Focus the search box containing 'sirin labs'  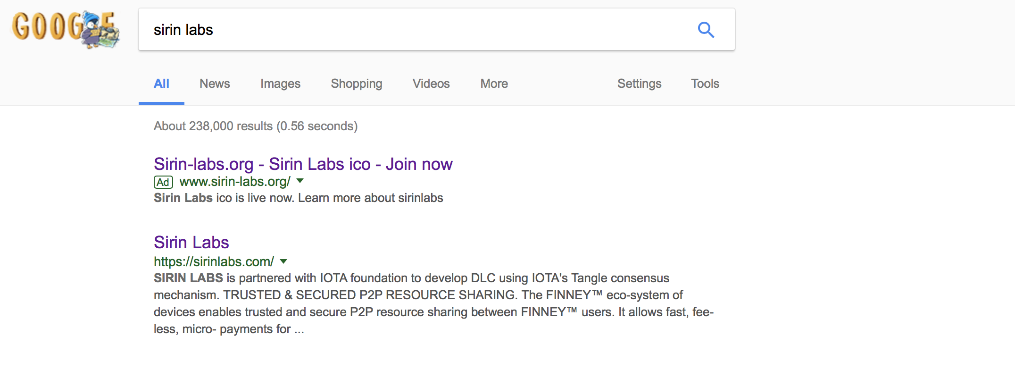415,30
